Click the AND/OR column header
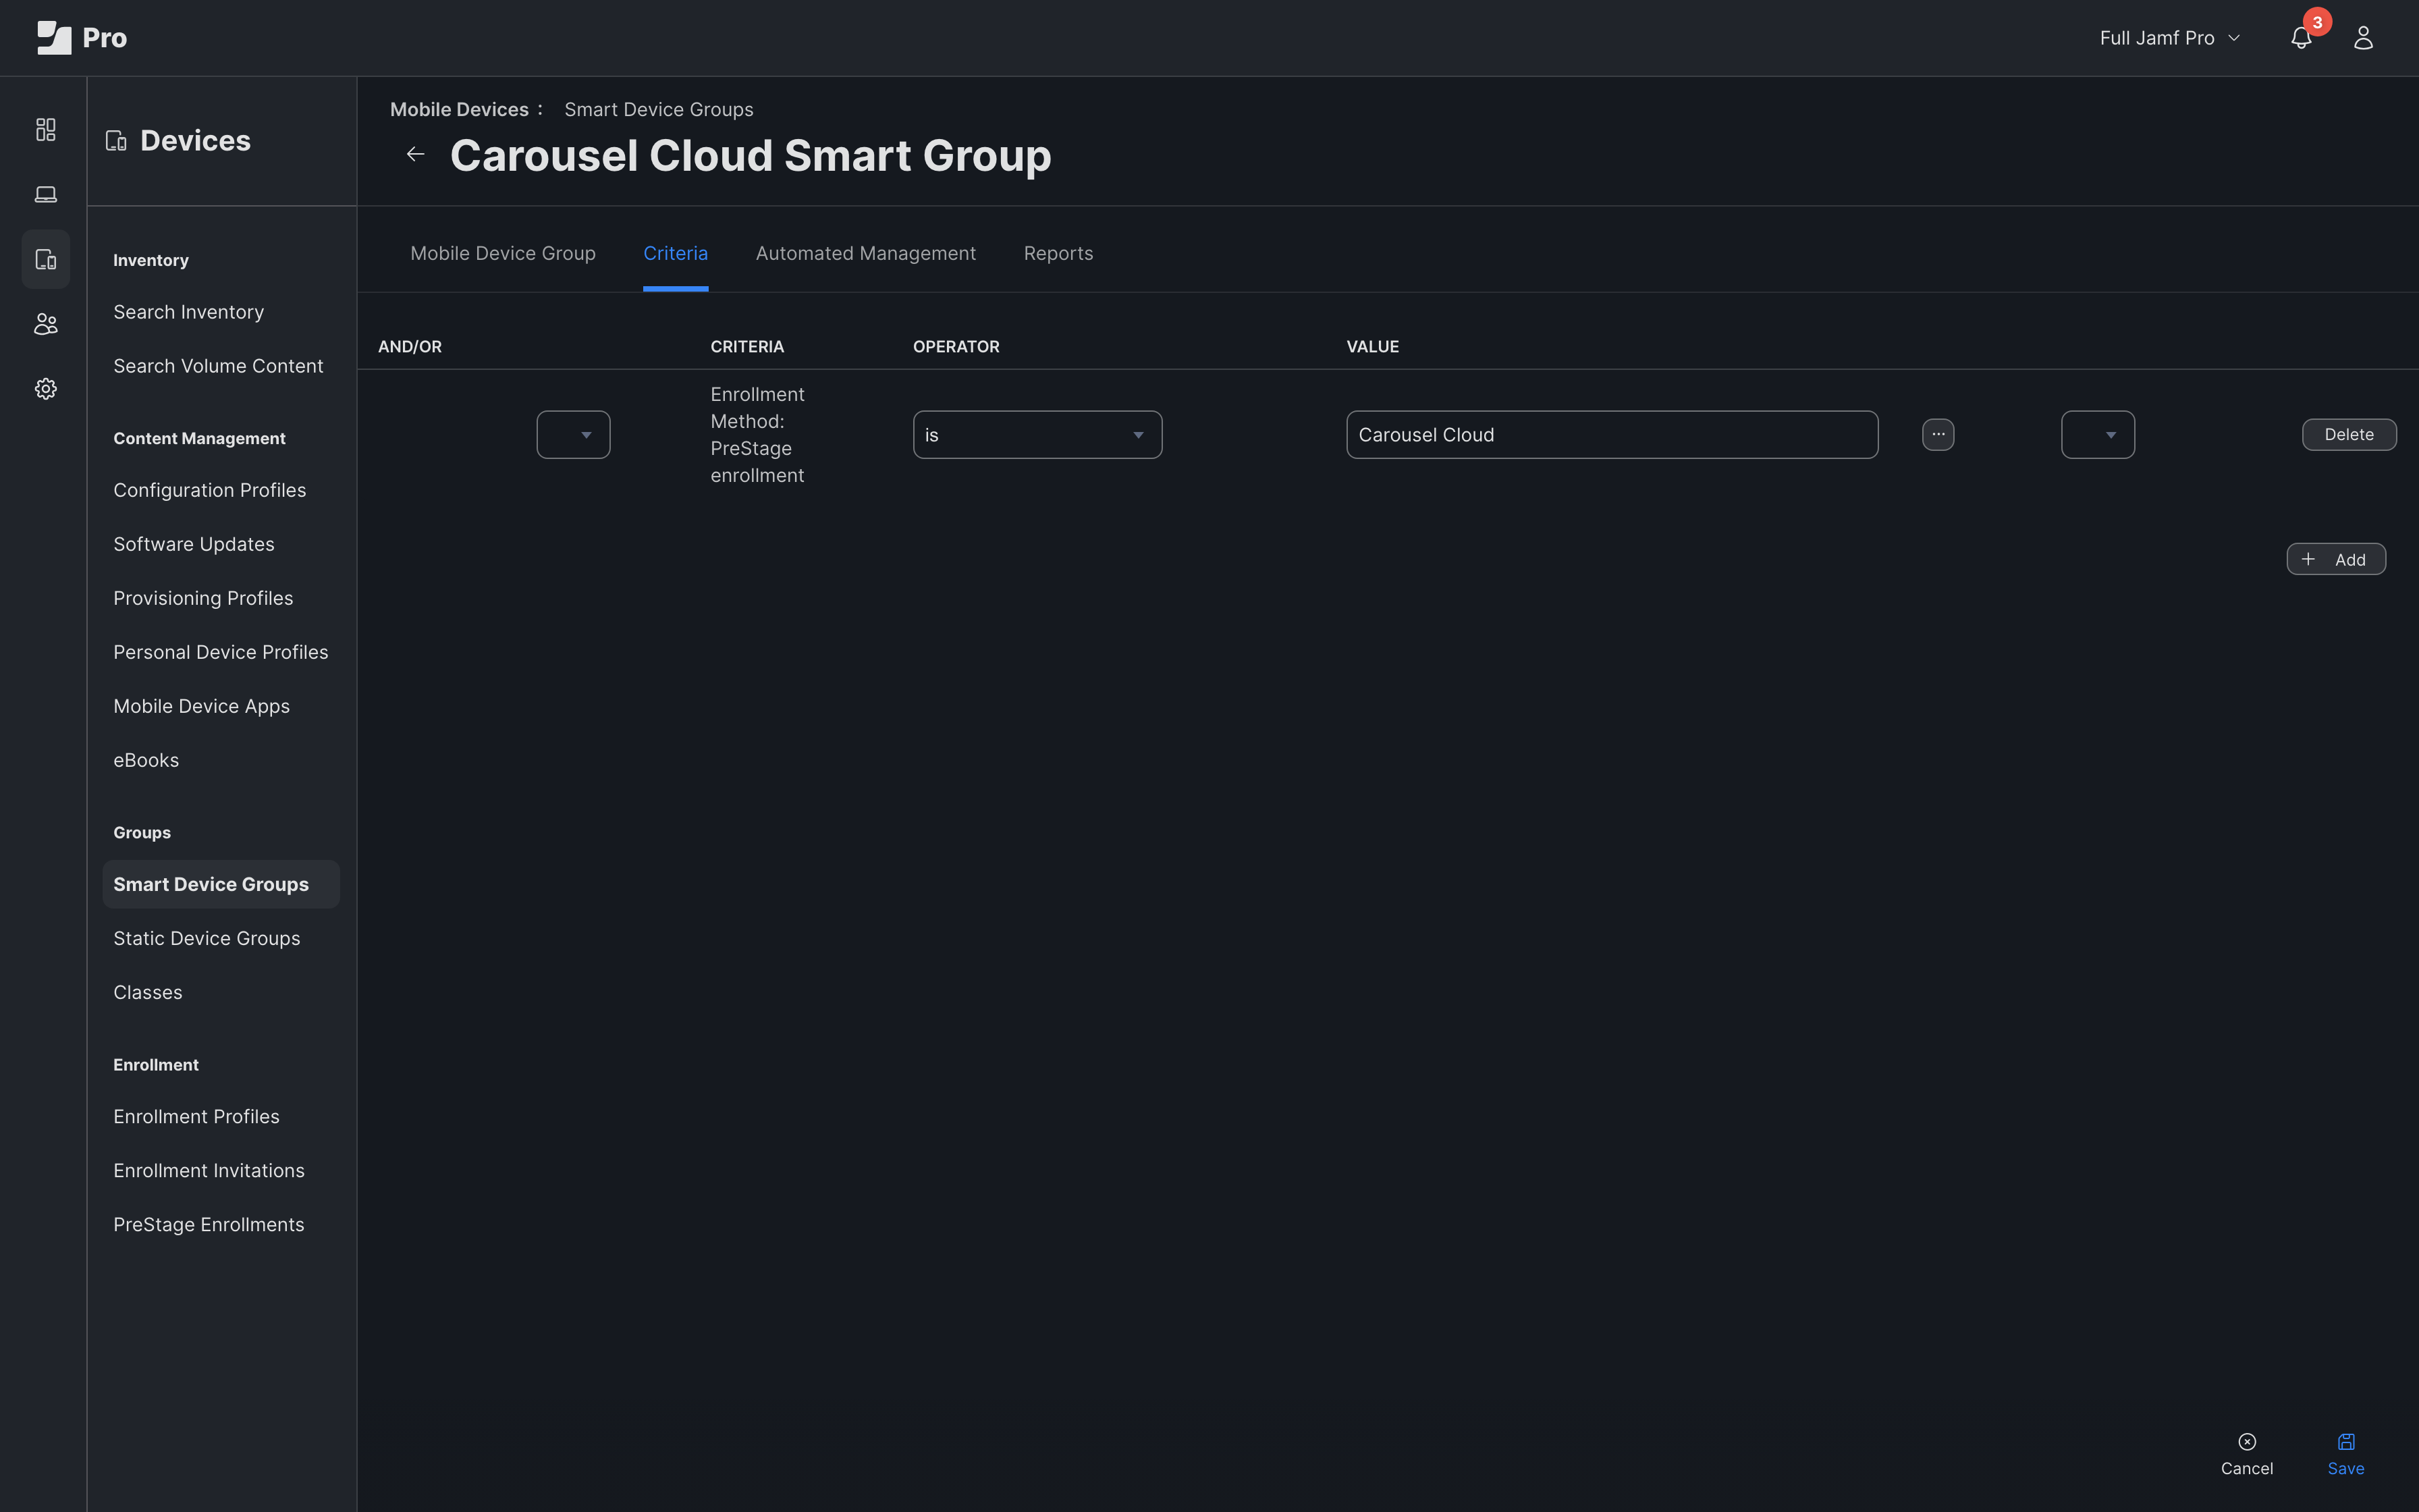Image resolution: width=2419 pixels, height=1512 pixels. pyautogui.click(x=410, y=346)
